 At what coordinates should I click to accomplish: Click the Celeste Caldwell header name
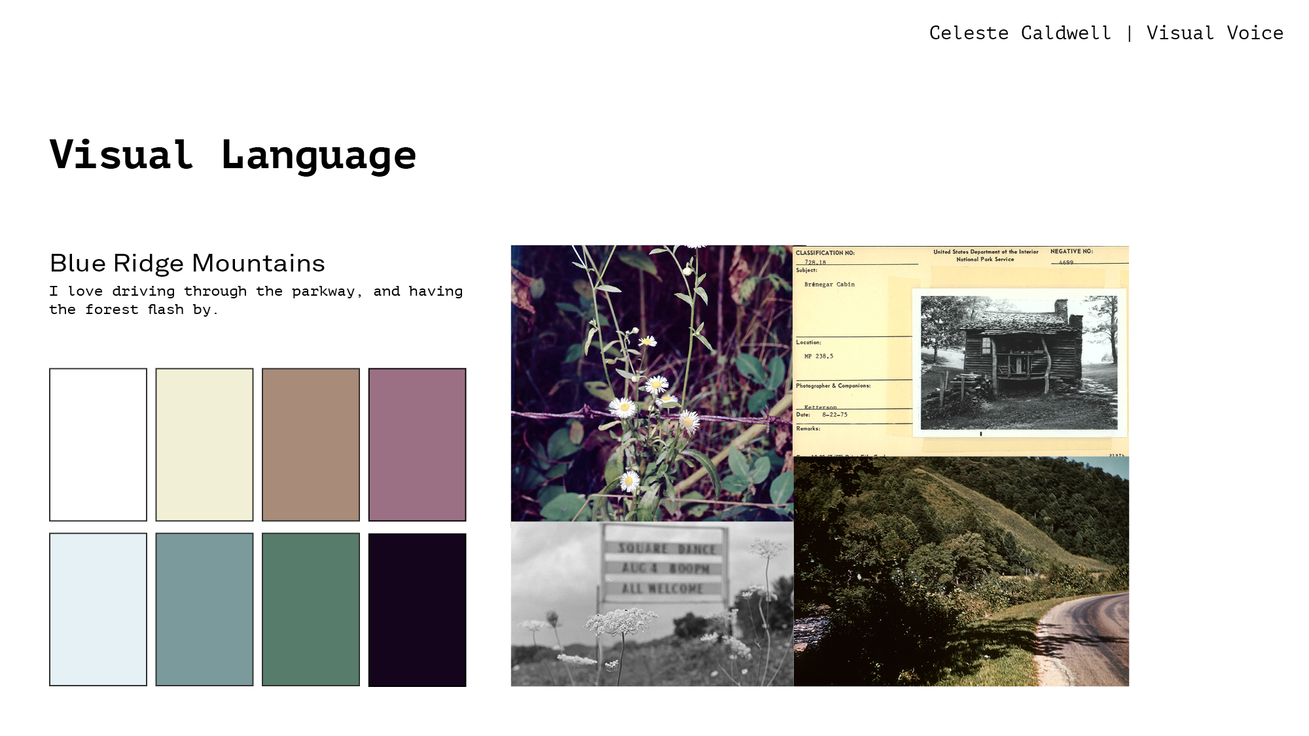1020,33
